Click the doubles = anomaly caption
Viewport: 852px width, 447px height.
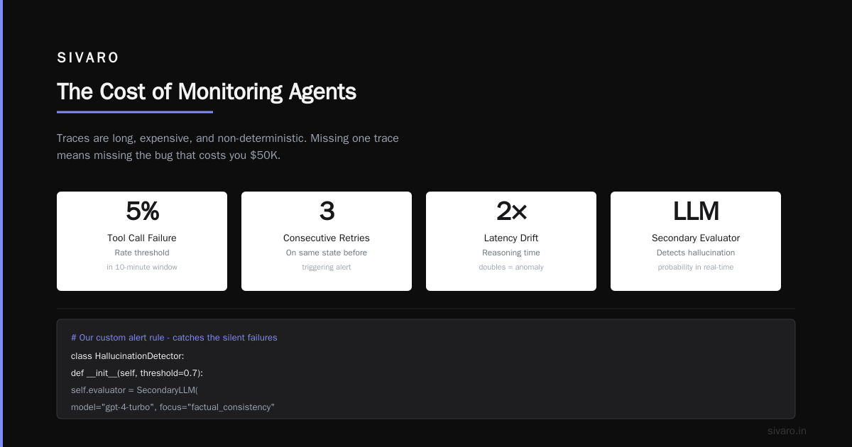(511, 267)
